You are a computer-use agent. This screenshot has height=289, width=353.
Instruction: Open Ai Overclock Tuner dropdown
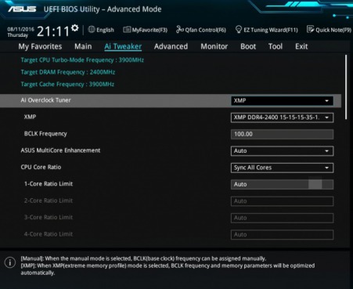pyautogui.click(x=282, y=101)
